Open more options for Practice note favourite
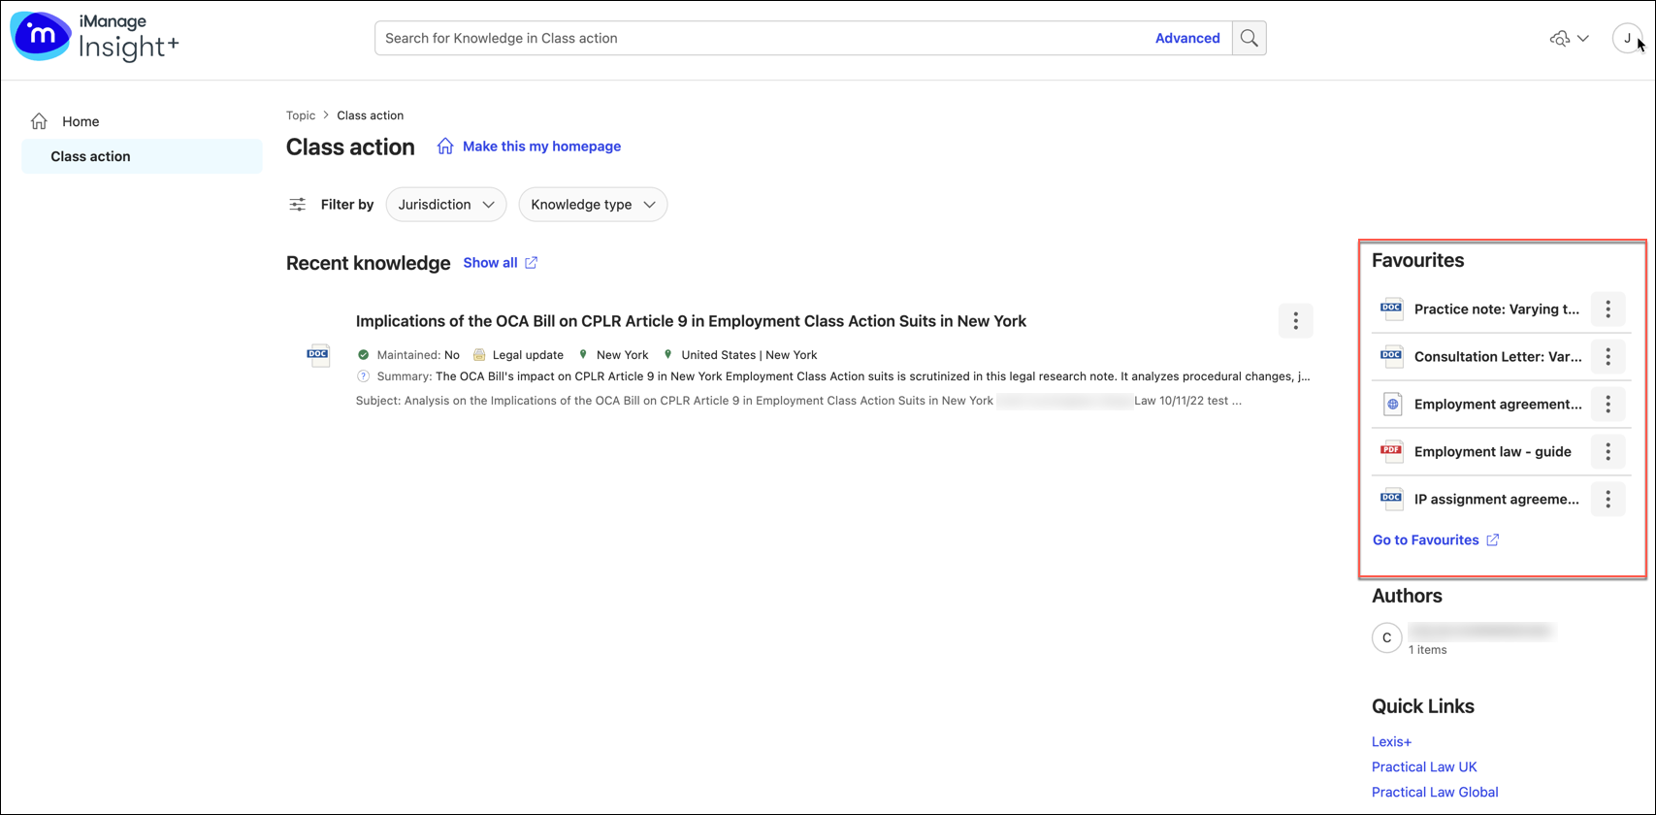This screenshot has height=815, width=1656. pyautogui.click(x=1607, y=310)
